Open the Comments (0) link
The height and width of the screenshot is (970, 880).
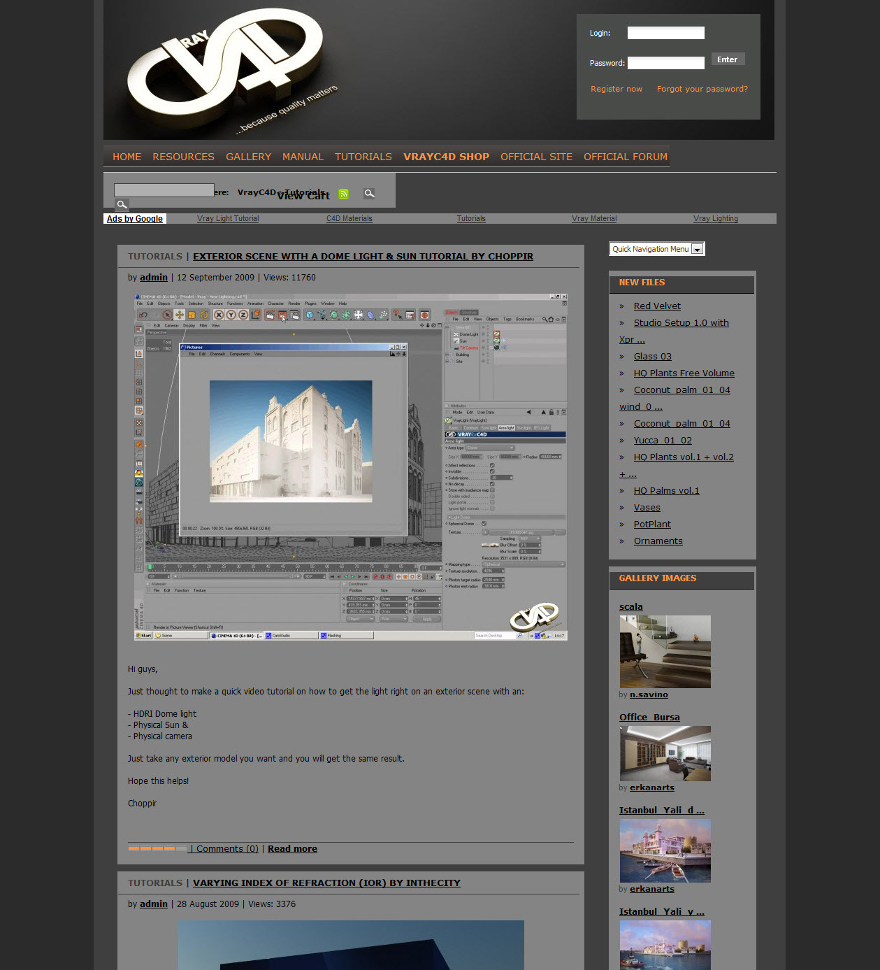(227, 848)
